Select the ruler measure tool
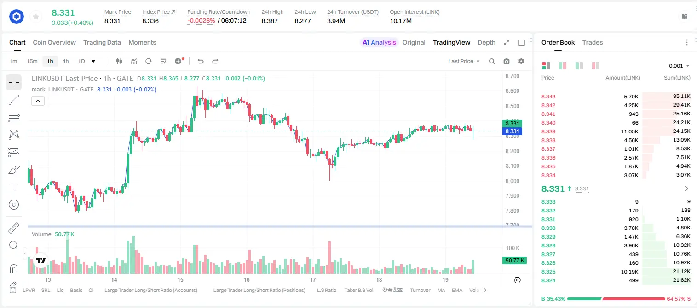Viewport: 697px width, 308px height. 14,228
